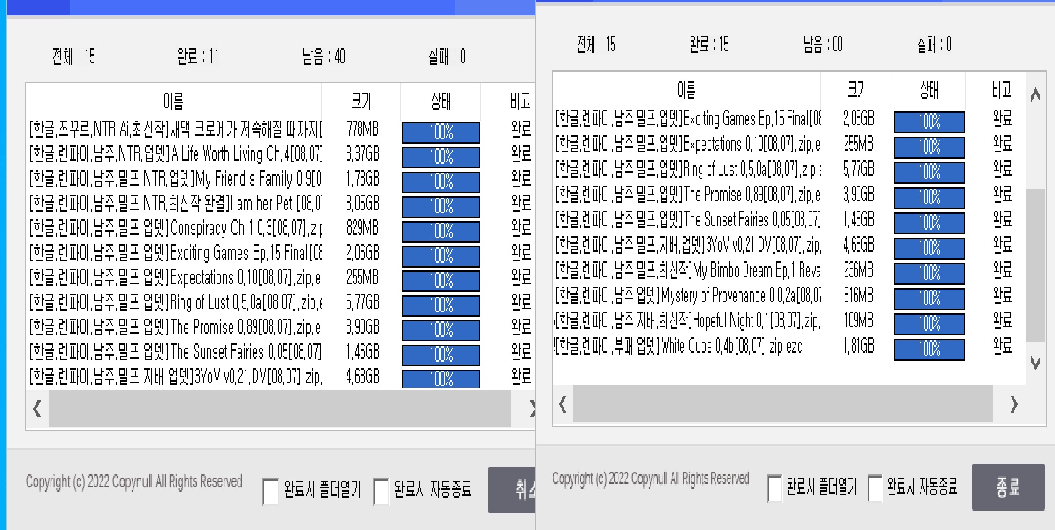1055x530 pixels.
Task: Click right panel vertical scroll up arrow
Action: (x=1035, y=95)
